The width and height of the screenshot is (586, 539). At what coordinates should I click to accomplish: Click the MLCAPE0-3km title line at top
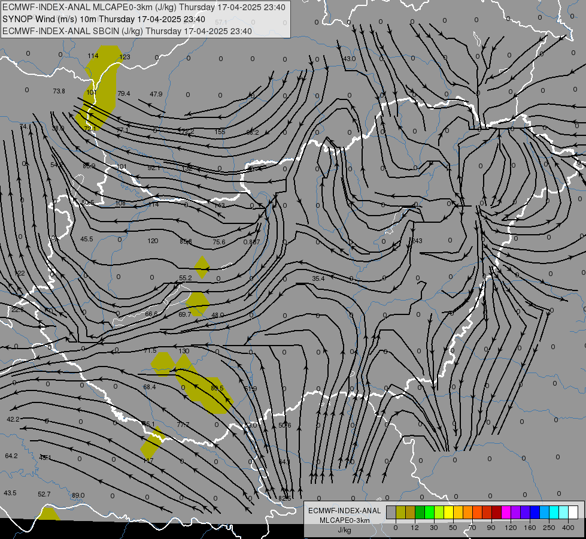coord(144,7)
